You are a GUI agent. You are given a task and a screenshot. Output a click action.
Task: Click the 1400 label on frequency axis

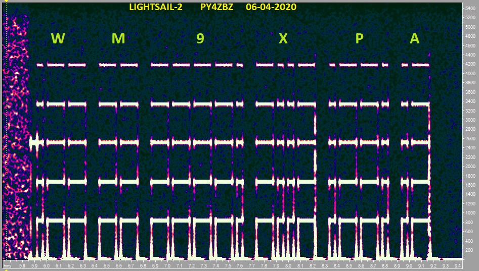click(470, 194)
